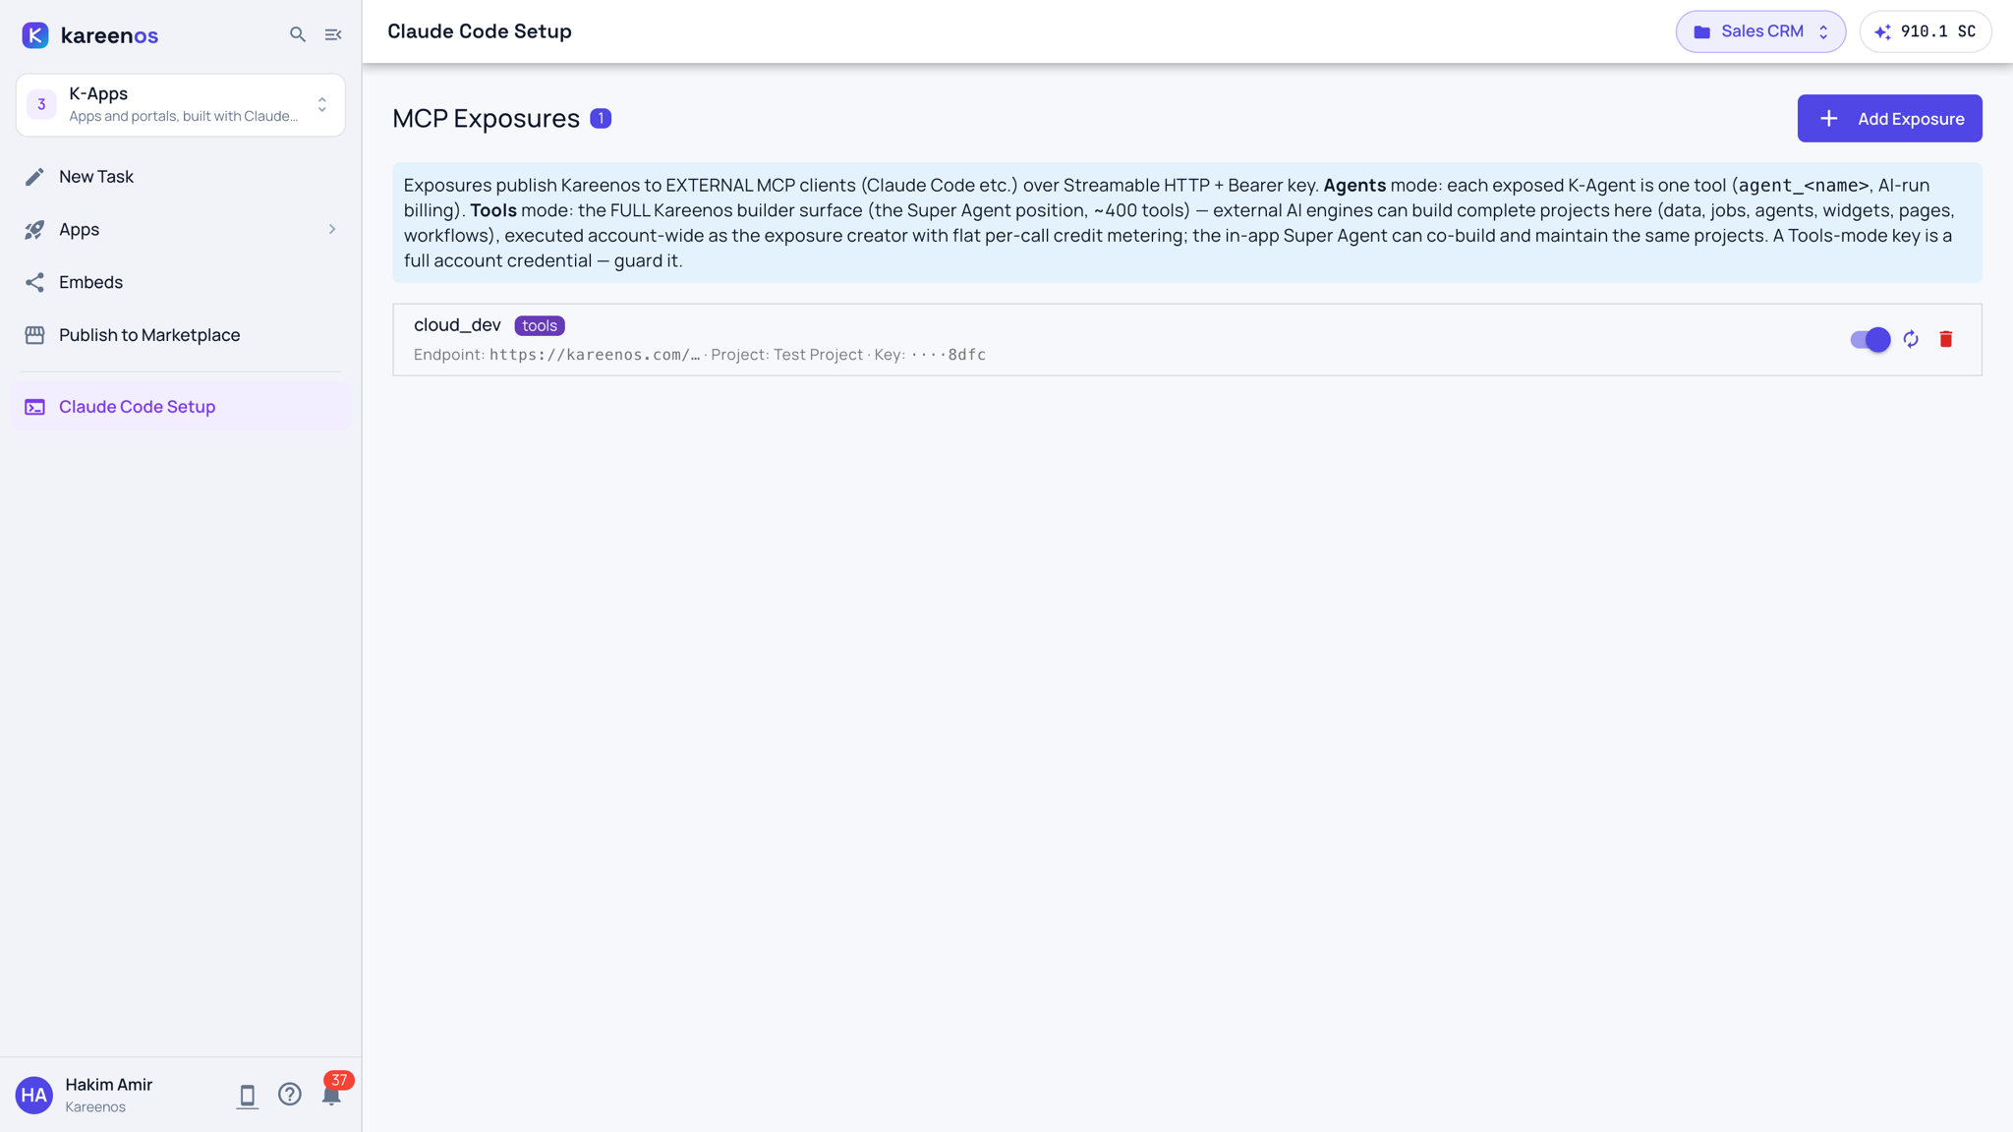Click the HA avatar
Image resolution: width=2013 pixels, height=1132 pixels.
point(34,1095)
